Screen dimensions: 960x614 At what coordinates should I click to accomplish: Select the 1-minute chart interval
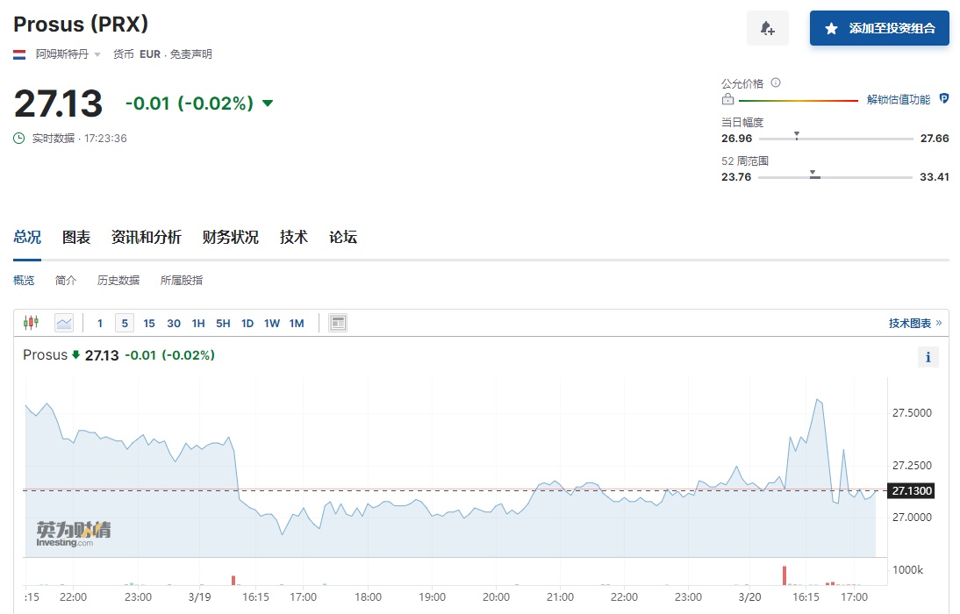100,323
